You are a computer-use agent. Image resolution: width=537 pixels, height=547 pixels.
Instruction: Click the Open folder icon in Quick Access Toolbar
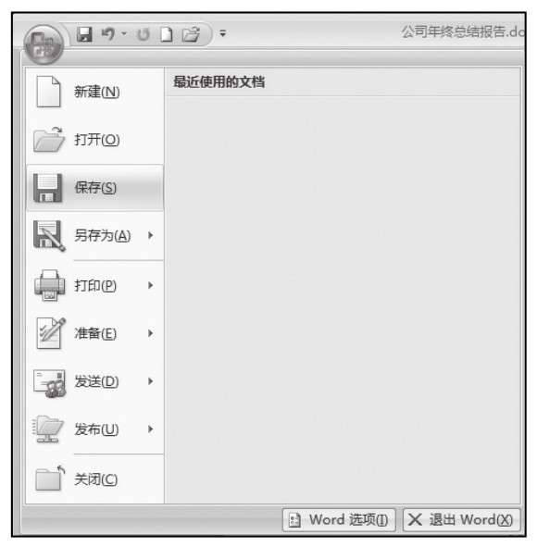[191, 34]
